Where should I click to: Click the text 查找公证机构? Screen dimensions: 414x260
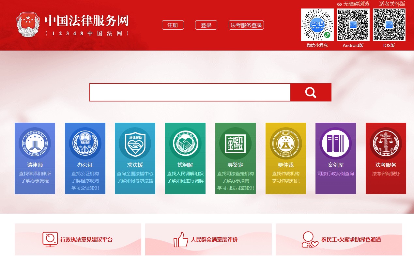coord(85,174)
